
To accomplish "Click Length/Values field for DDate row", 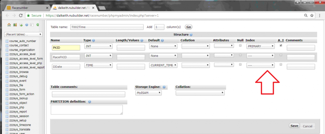I will click(131, 67).
